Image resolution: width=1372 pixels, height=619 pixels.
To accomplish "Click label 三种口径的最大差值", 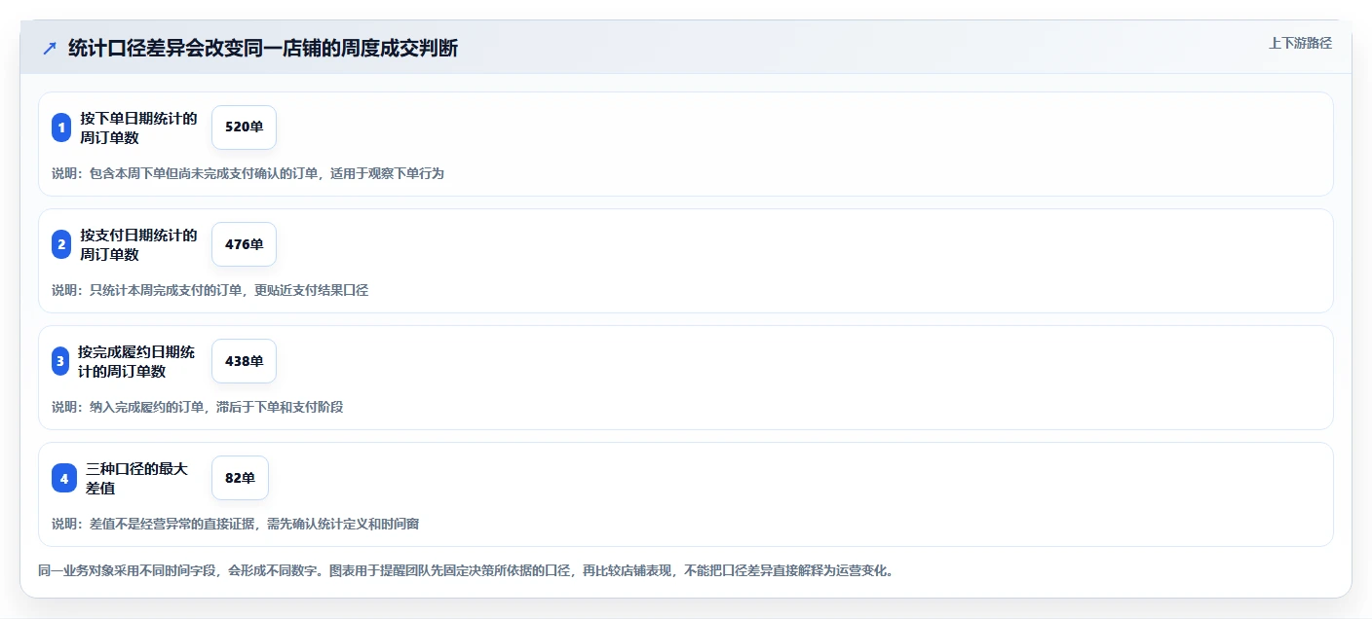I will [x=136, y=478].
